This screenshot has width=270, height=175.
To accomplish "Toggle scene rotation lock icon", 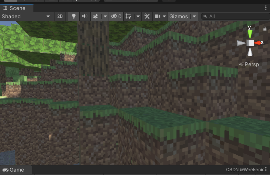I will coord(265,29).
